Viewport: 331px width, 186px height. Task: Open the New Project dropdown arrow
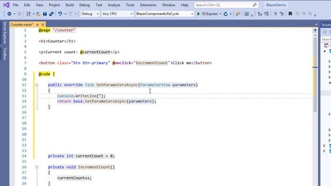pyautogui.click(x=33, y=14)
